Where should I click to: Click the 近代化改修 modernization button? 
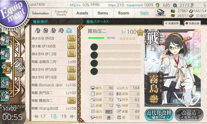coord(159,114)
